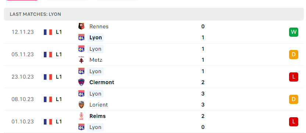Viewport: 306px width, 133px height.
Task: Click the Clermont club crest icon
Action: point(81,82)
